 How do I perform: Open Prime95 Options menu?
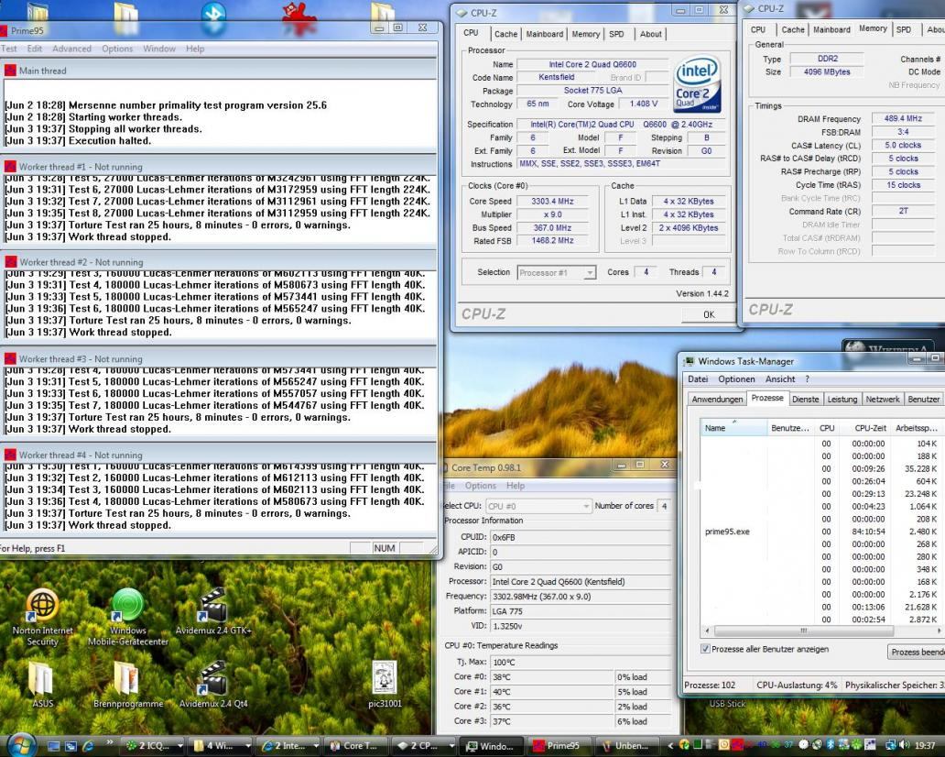coord(117,49)
